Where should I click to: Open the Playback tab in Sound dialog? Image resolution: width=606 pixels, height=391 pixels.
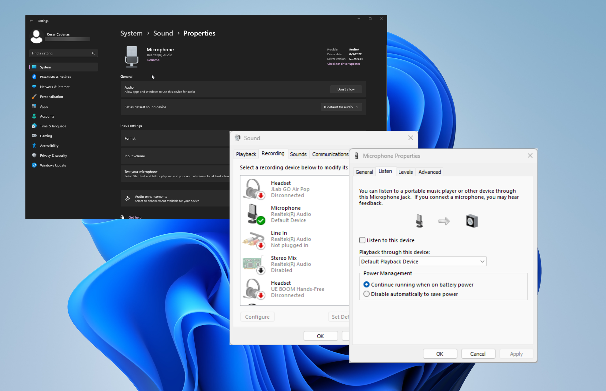click(246, 154)
